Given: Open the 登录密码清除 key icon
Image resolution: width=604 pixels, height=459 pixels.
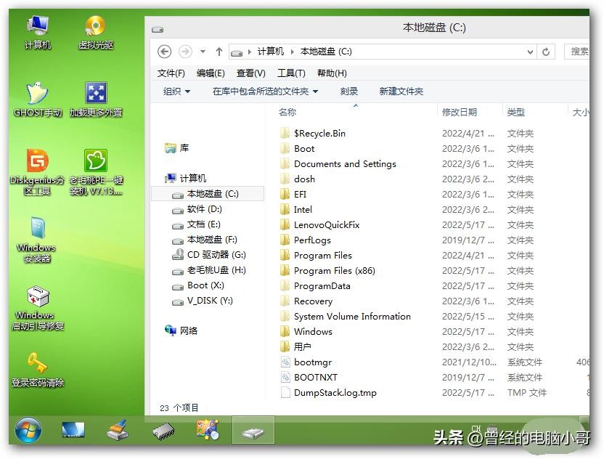Looking at the screenshot, I should [x=37, y=363].
